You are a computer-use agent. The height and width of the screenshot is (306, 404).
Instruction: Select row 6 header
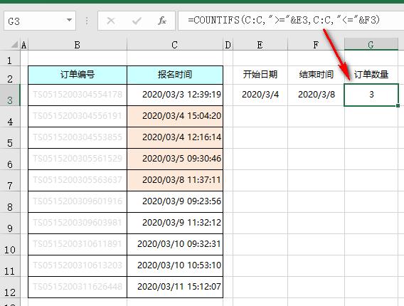point(10,159)
